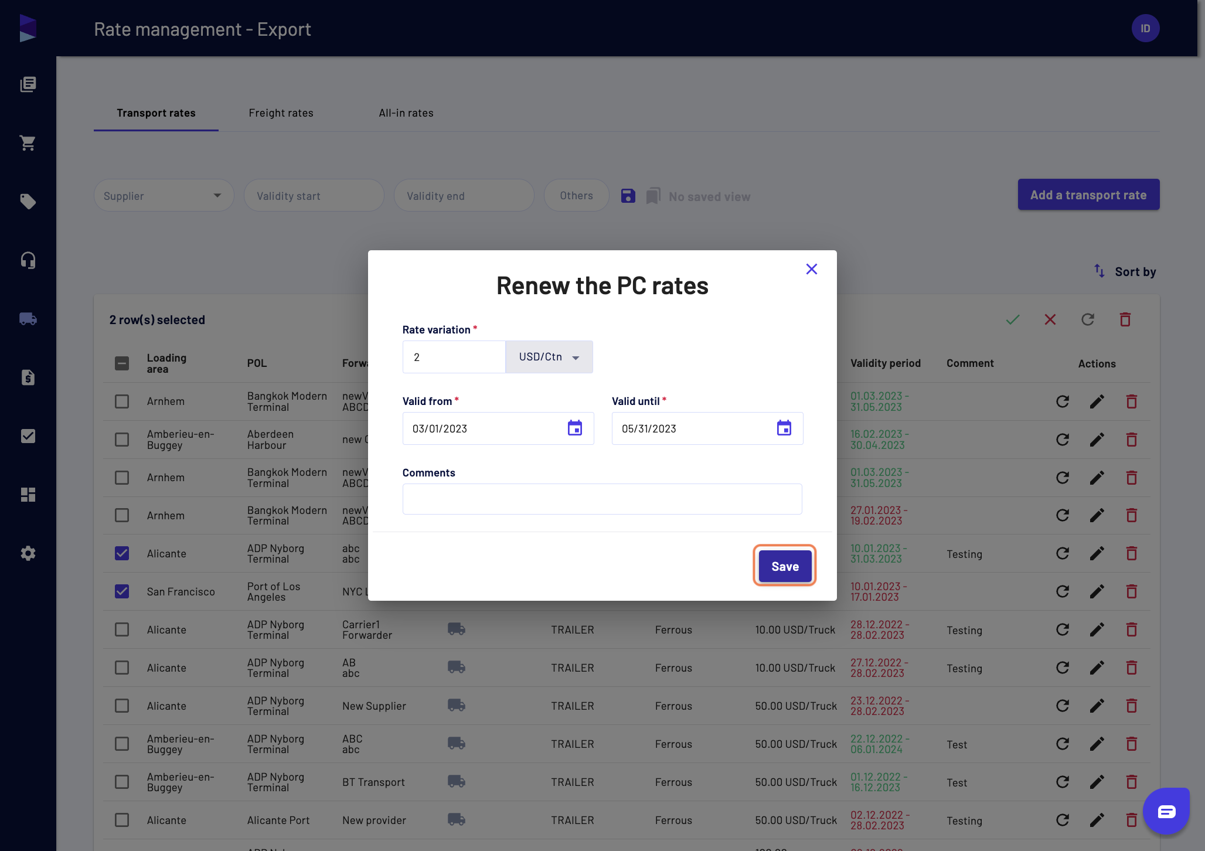Image resolution: width=1205 pixels, height=851 pixels.
Task: Open the Supplier filter dropdown
Action: 164,196
